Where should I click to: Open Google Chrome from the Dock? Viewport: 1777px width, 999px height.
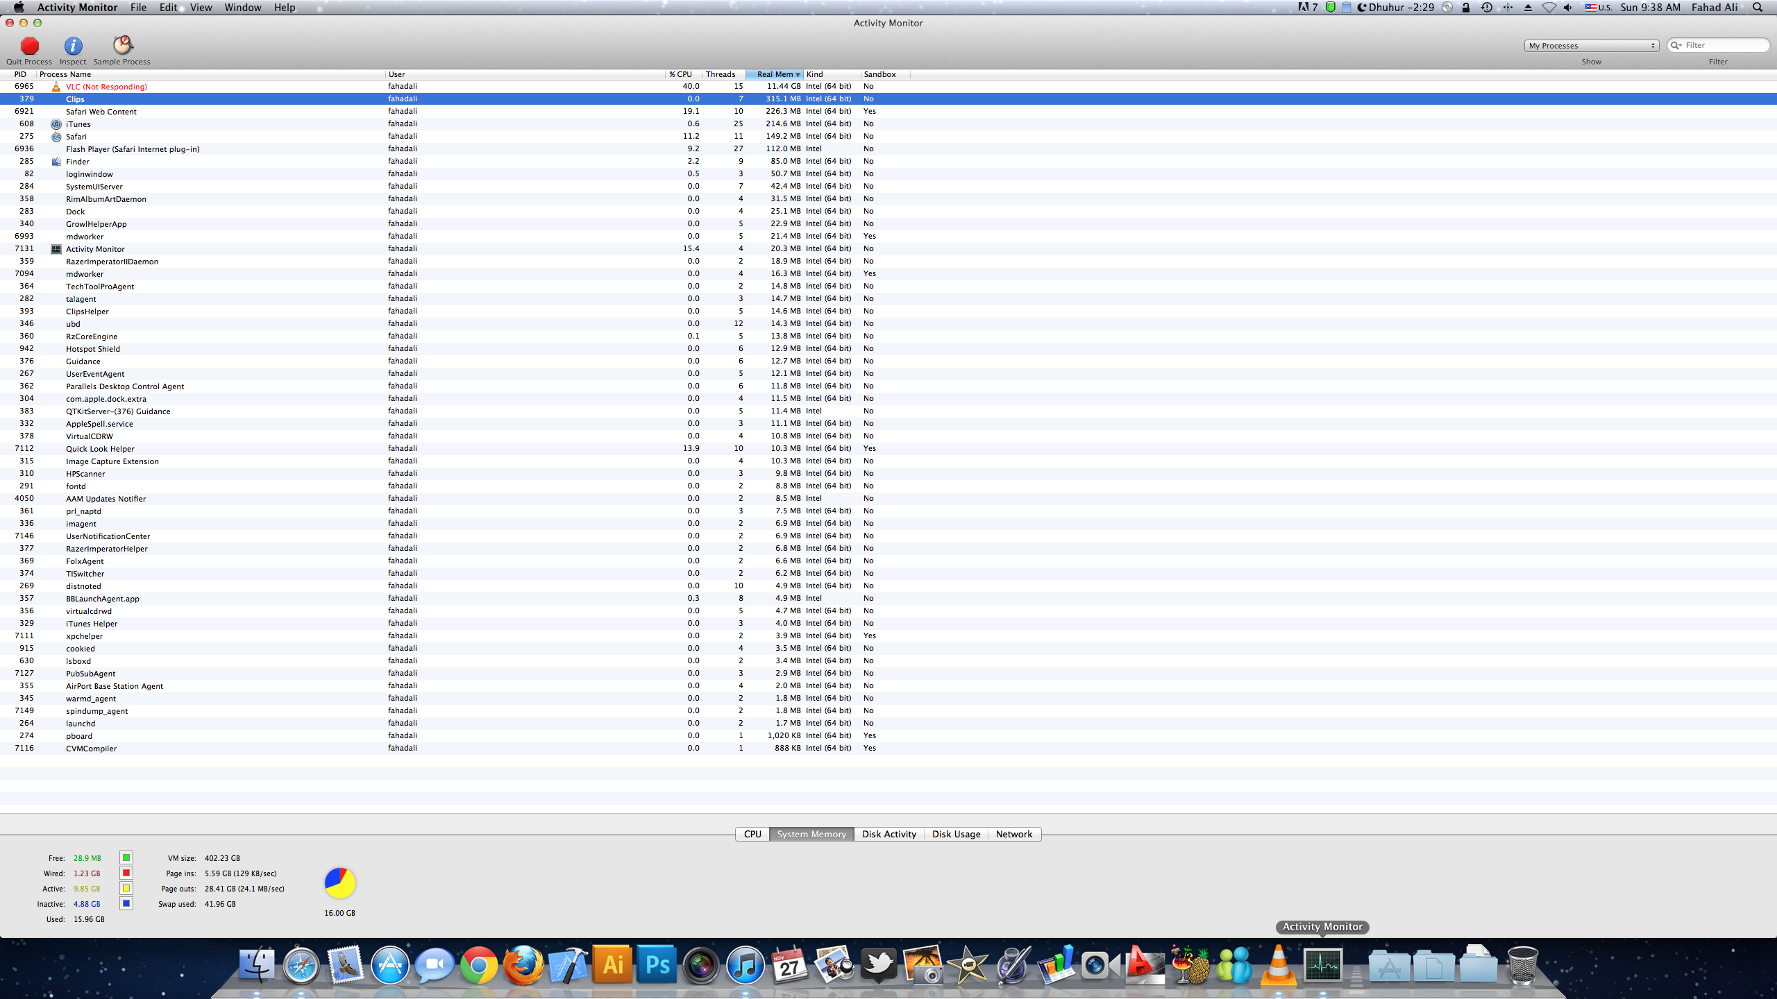(479, 965)
